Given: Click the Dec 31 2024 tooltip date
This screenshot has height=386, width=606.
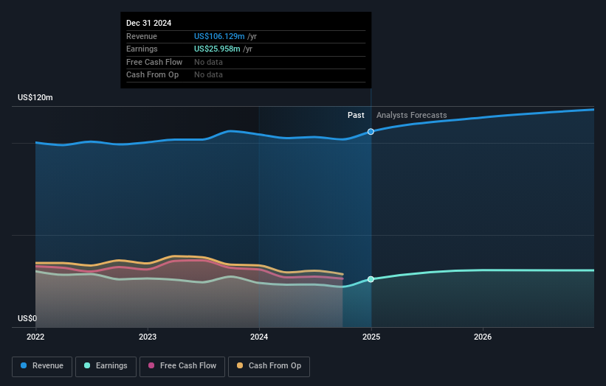Looking at the screenshot, I should pyautogui.click(x=149, y=23).
